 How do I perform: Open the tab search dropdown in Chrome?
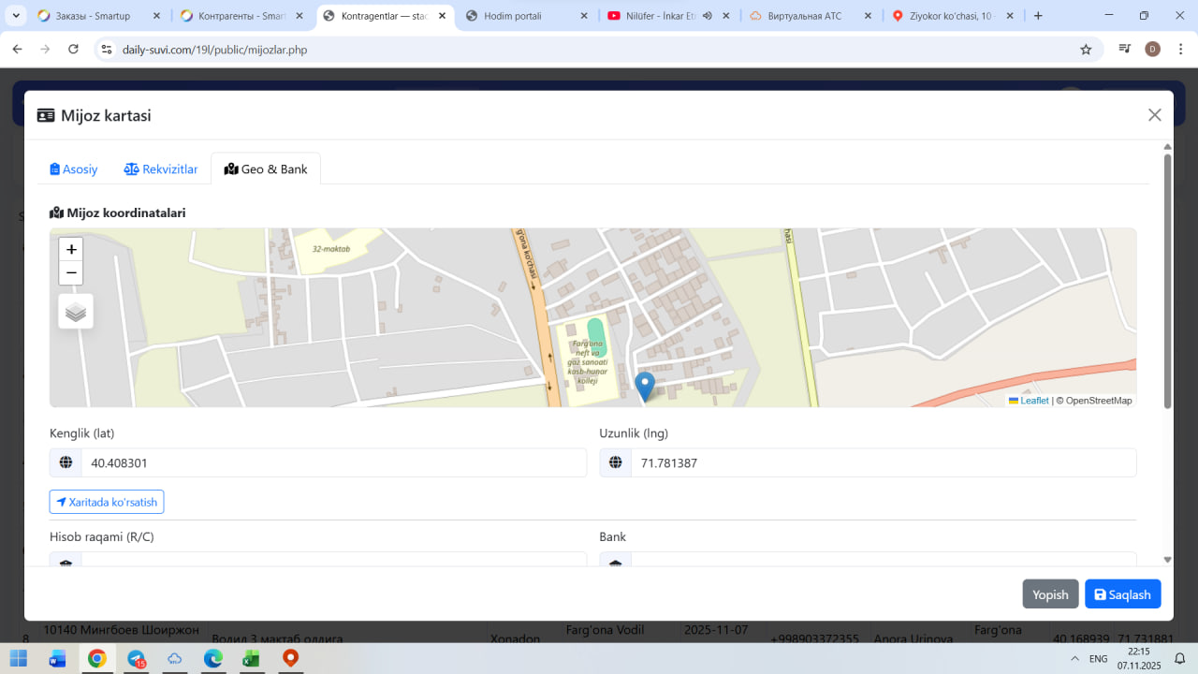pyautogui.click(x=17, y=16)
